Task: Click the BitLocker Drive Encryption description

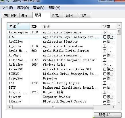Action: [70, 74]
